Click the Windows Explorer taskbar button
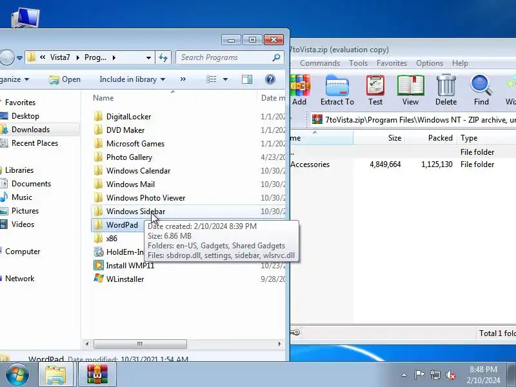516x387 pixels. point(55,375)
